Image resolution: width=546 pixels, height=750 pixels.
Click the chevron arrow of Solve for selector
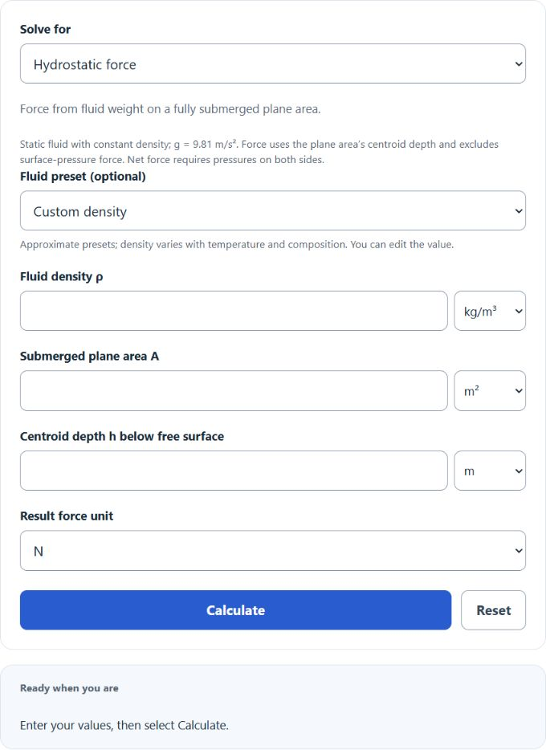519,63
